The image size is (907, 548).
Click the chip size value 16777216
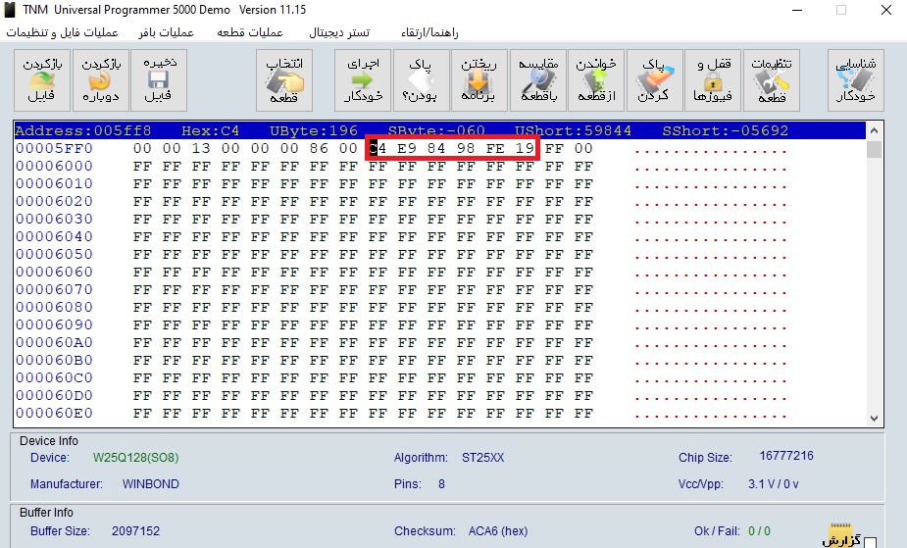click(786, 456)
